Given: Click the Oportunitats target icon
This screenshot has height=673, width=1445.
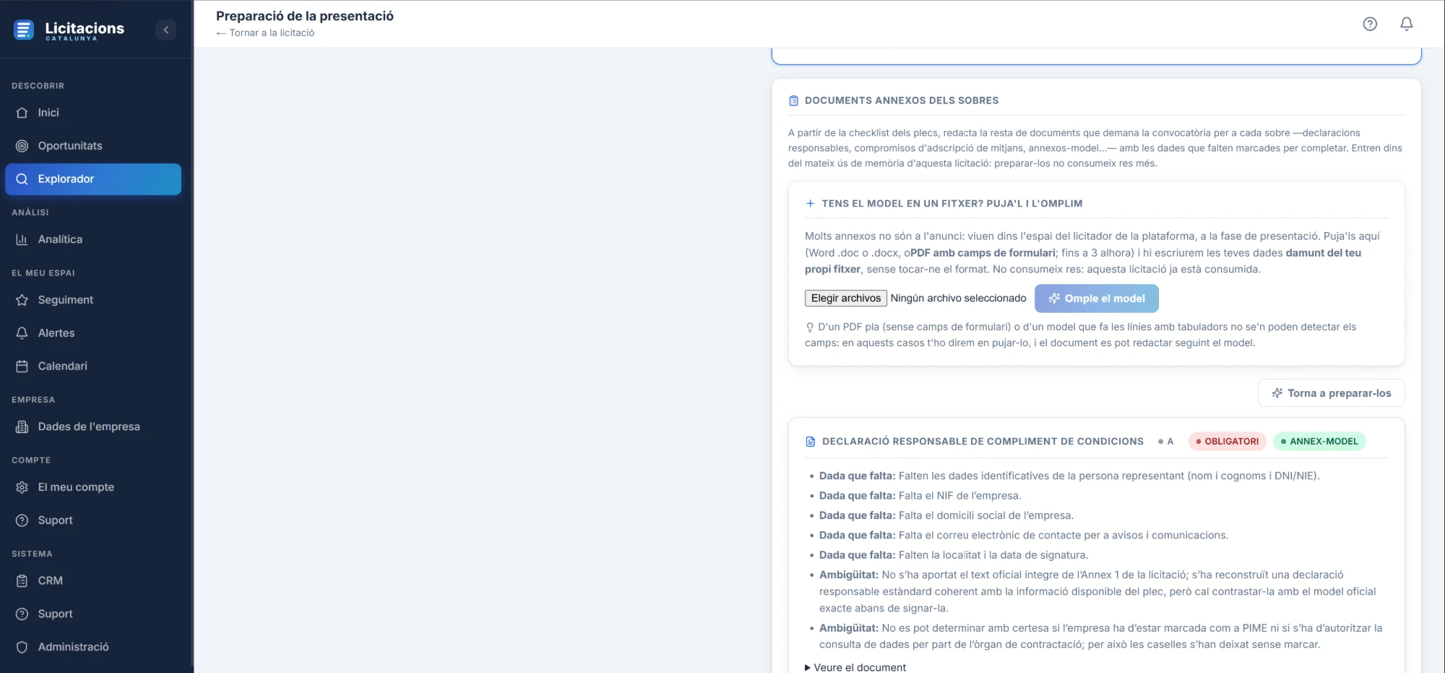Looking at the screenshot, I should pos(22,146).
